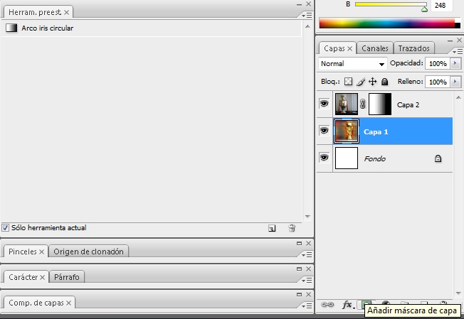Click the layers list scroll down arrow
Screen dimensions: 464x319
pos(458,293)
